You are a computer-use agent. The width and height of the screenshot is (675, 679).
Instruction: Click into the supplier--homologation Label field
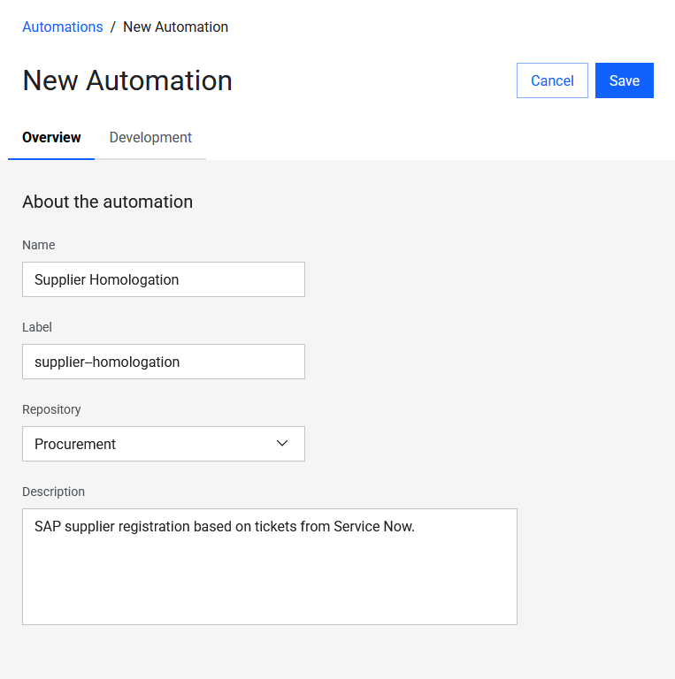pos(163,362)
